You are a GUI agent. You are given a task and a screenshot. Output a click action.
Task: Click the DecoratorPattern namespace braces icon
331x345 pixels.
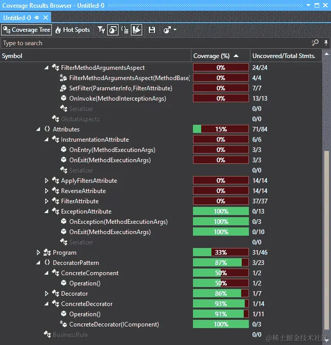pyautogui.click(x=47, y=262)
